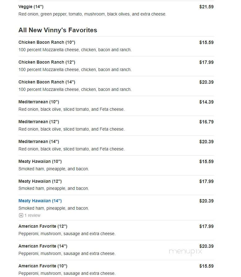Click the $21.59 Veggie price
Screen dimensions: 241x277
pyautogui.click(x=206, y=7)
